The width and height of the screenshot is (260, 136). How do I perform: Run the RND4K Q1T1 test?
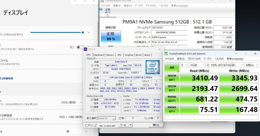point(172,109)
